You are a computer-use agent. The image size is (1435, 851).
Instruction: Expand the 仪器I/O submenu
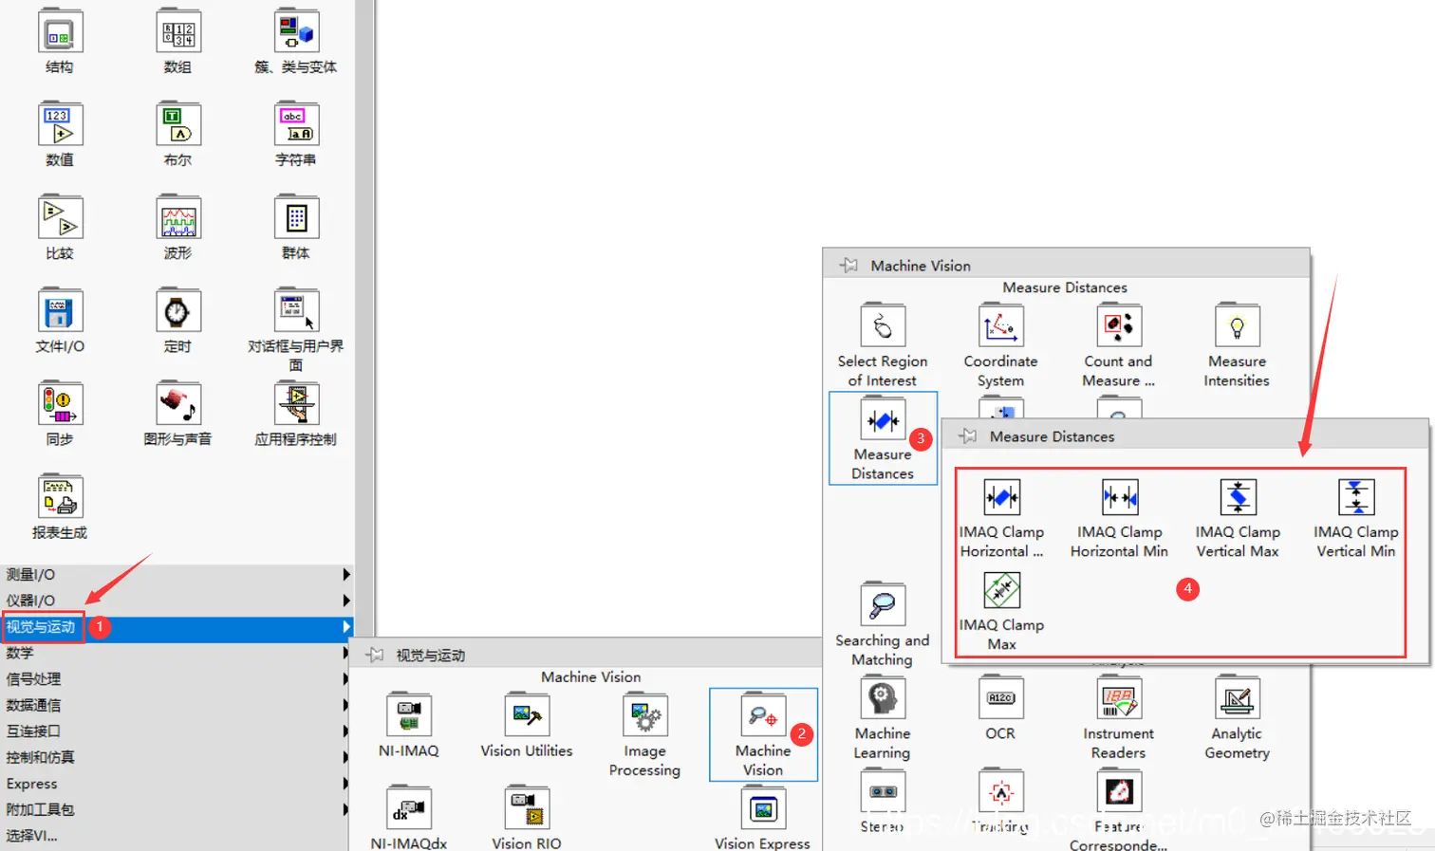pos(177,601)
